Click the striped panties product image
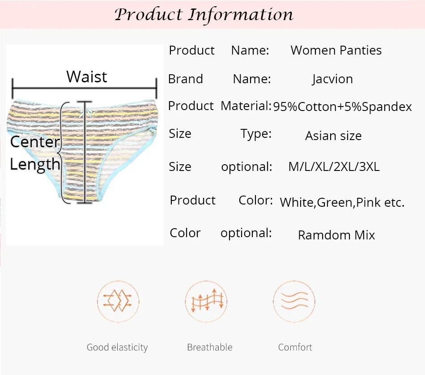The height and width of the screenshot is (375, 425). pos(82,151)
